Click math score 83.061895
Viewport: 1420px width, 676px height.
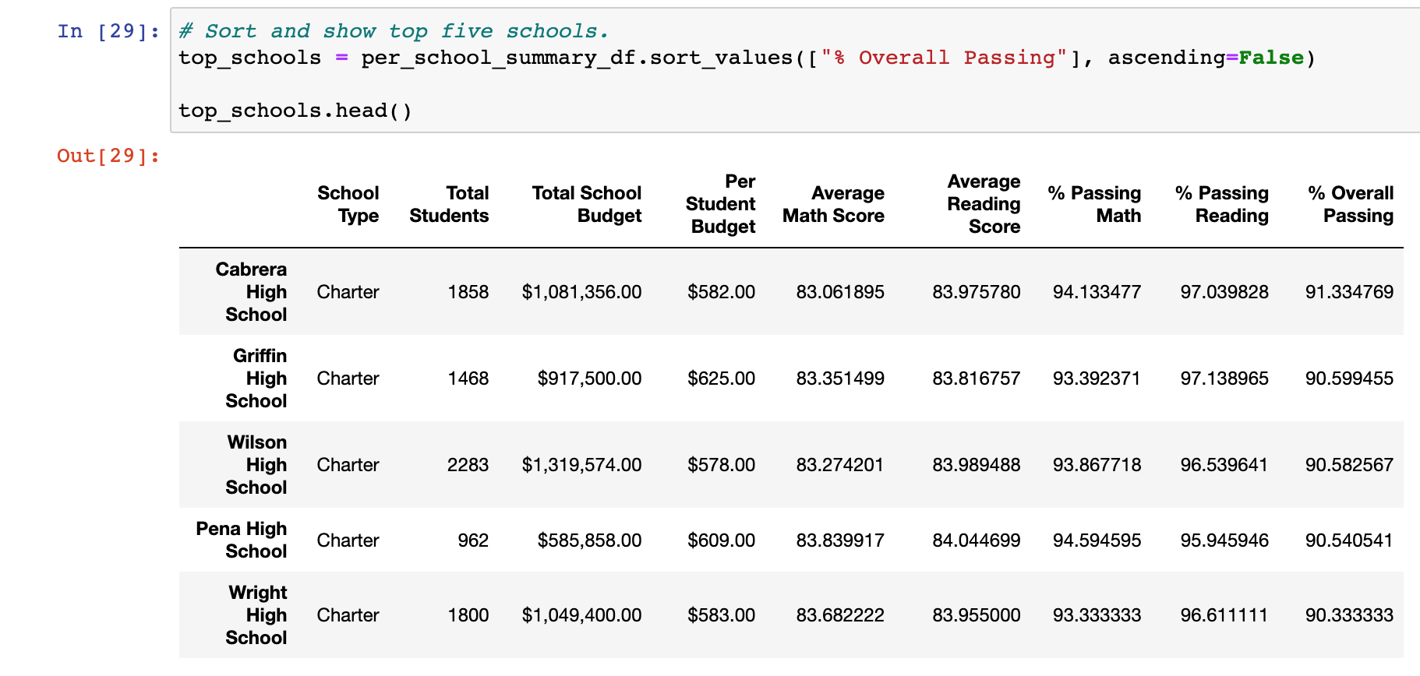840,292
